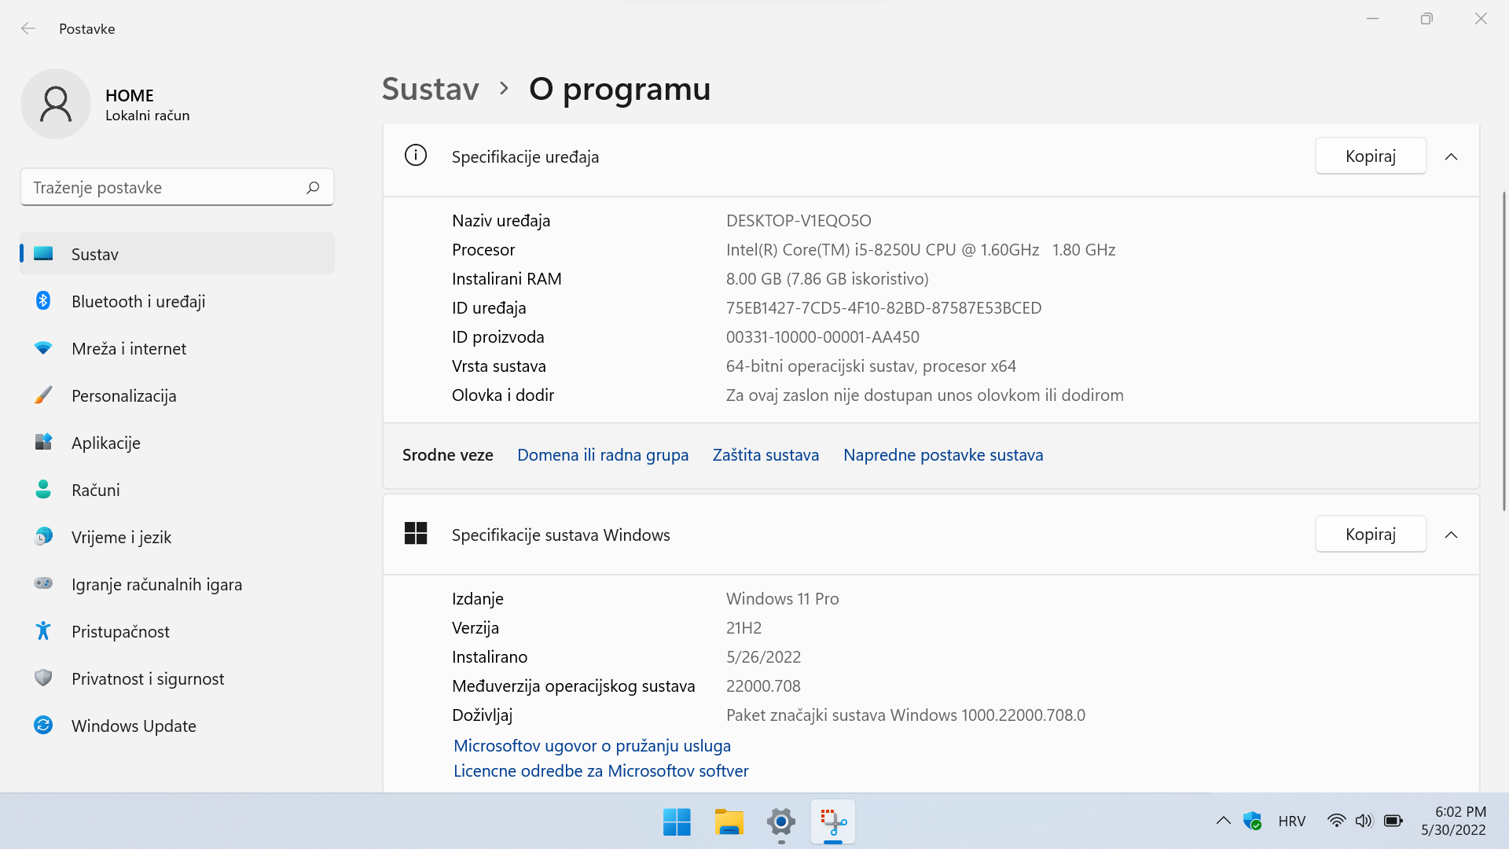Copy device specs with Kopiraj button

tap(1370, 156)
